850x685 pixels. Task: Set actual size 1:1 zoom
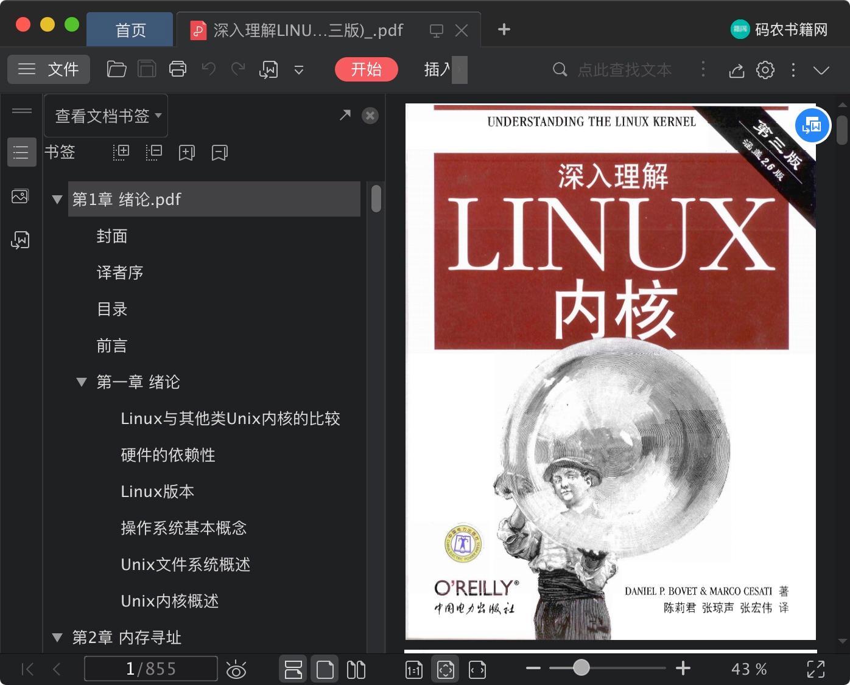pos(414,670)
